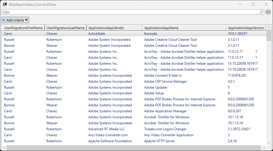Sort by UserMigrationsFirstName column header
The height and width of the screenshot is (151, 273).
point(23,28)
